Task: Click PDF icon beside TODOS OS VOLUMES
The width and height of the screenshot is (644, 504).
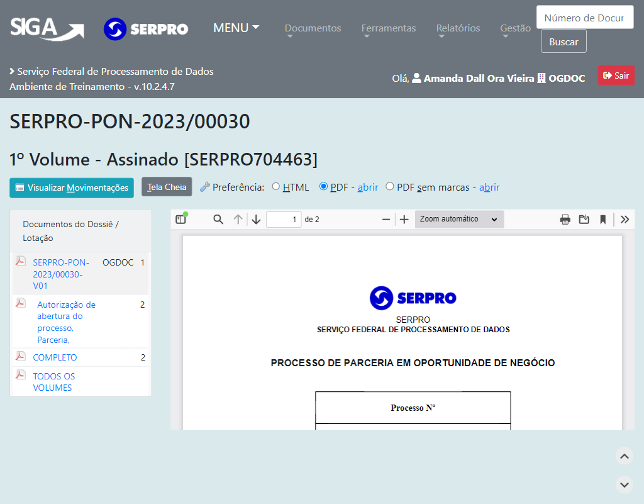Action: [21, 374]
